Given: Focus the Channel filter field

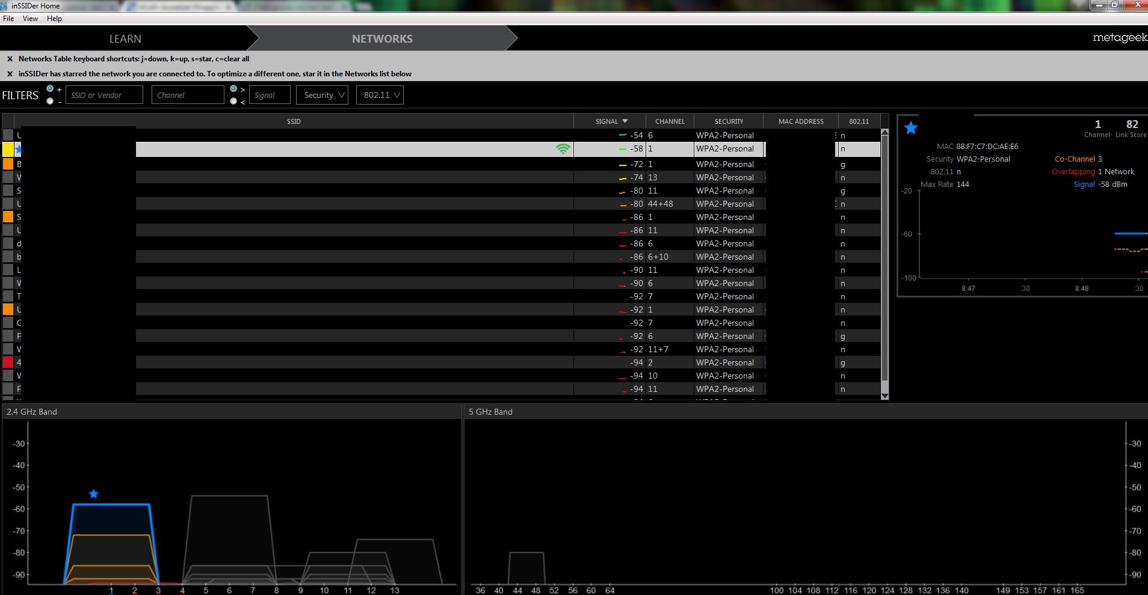Looking at the screenshot, I should pos(188,95).
